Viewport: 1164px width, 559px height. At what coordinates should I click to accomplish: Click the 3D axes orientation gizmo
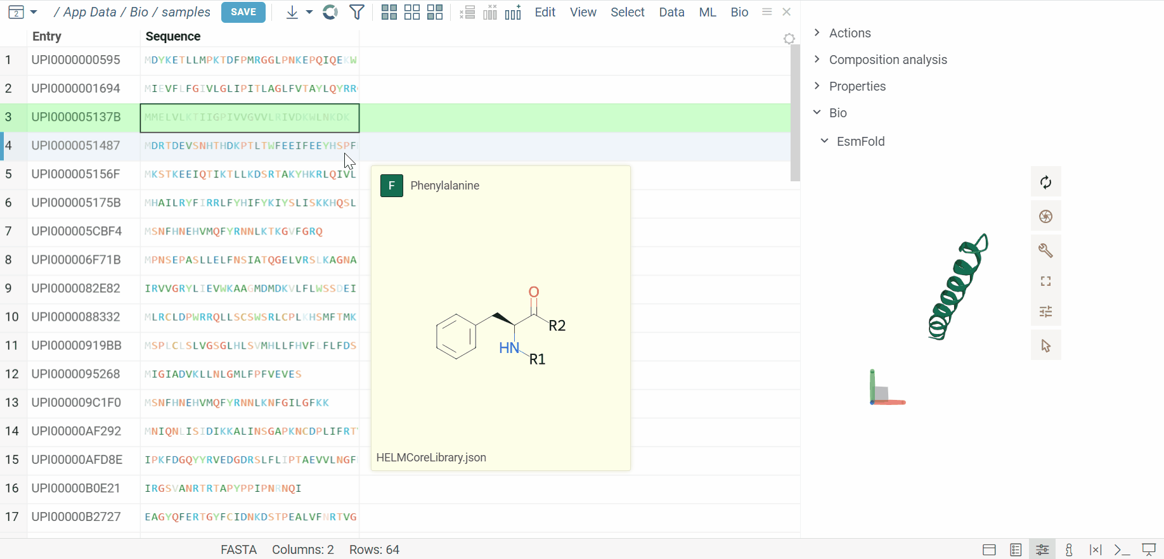(887, 387)
